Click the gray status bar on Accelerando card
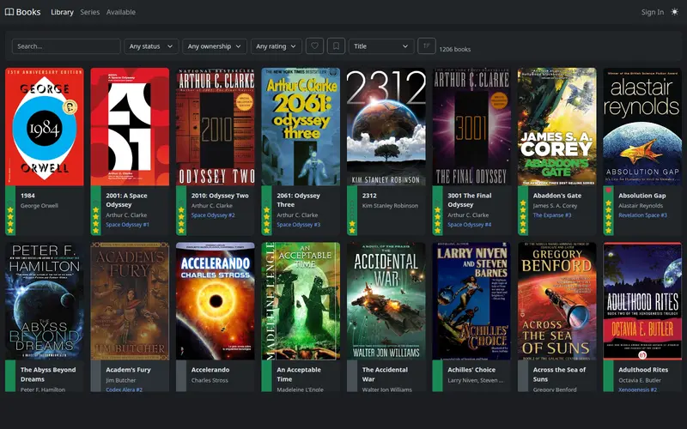This screenshot has width=687, height=429. pyautogui.click(x=181, y=376)
